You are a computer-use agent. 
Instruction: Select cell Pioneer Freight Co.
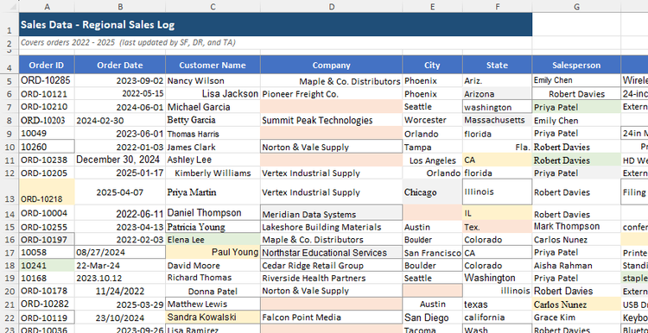331,94
